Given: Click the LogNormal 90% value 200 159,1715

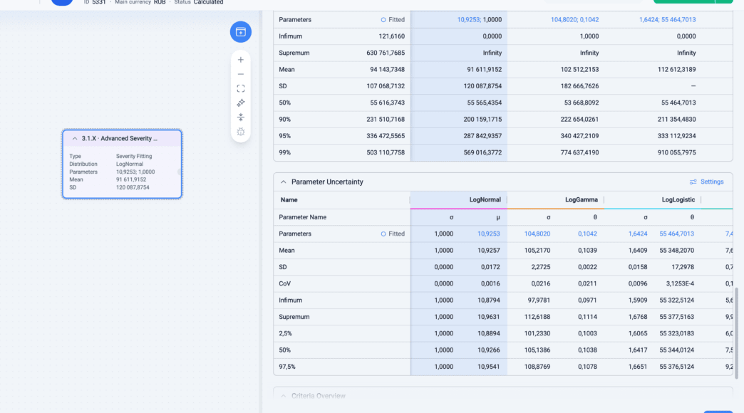Looking at the screenshot, I should pos(482,120).
